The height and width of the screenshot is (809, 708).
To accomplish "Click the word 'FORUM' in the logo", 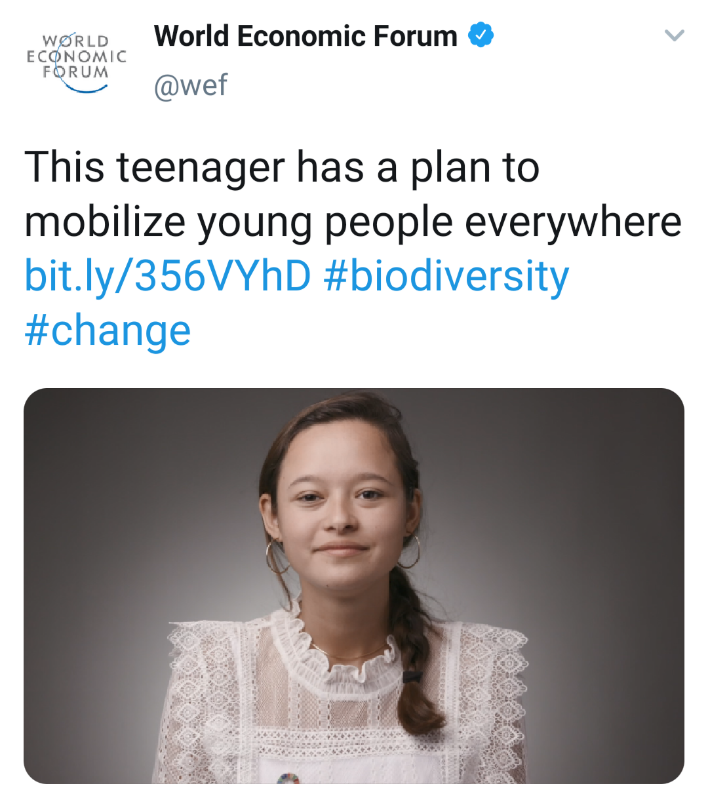I will (x=76, y=71).
